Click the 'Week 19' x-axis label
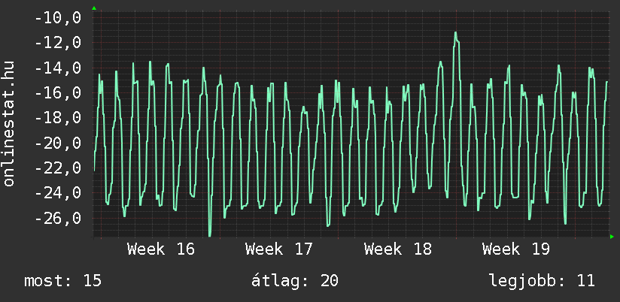620x302 pixels. (516, 249)
